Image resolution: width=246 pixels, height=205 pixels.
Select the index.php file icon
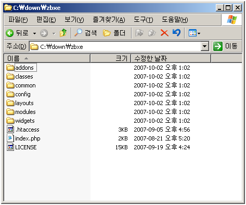click(10, 138)
